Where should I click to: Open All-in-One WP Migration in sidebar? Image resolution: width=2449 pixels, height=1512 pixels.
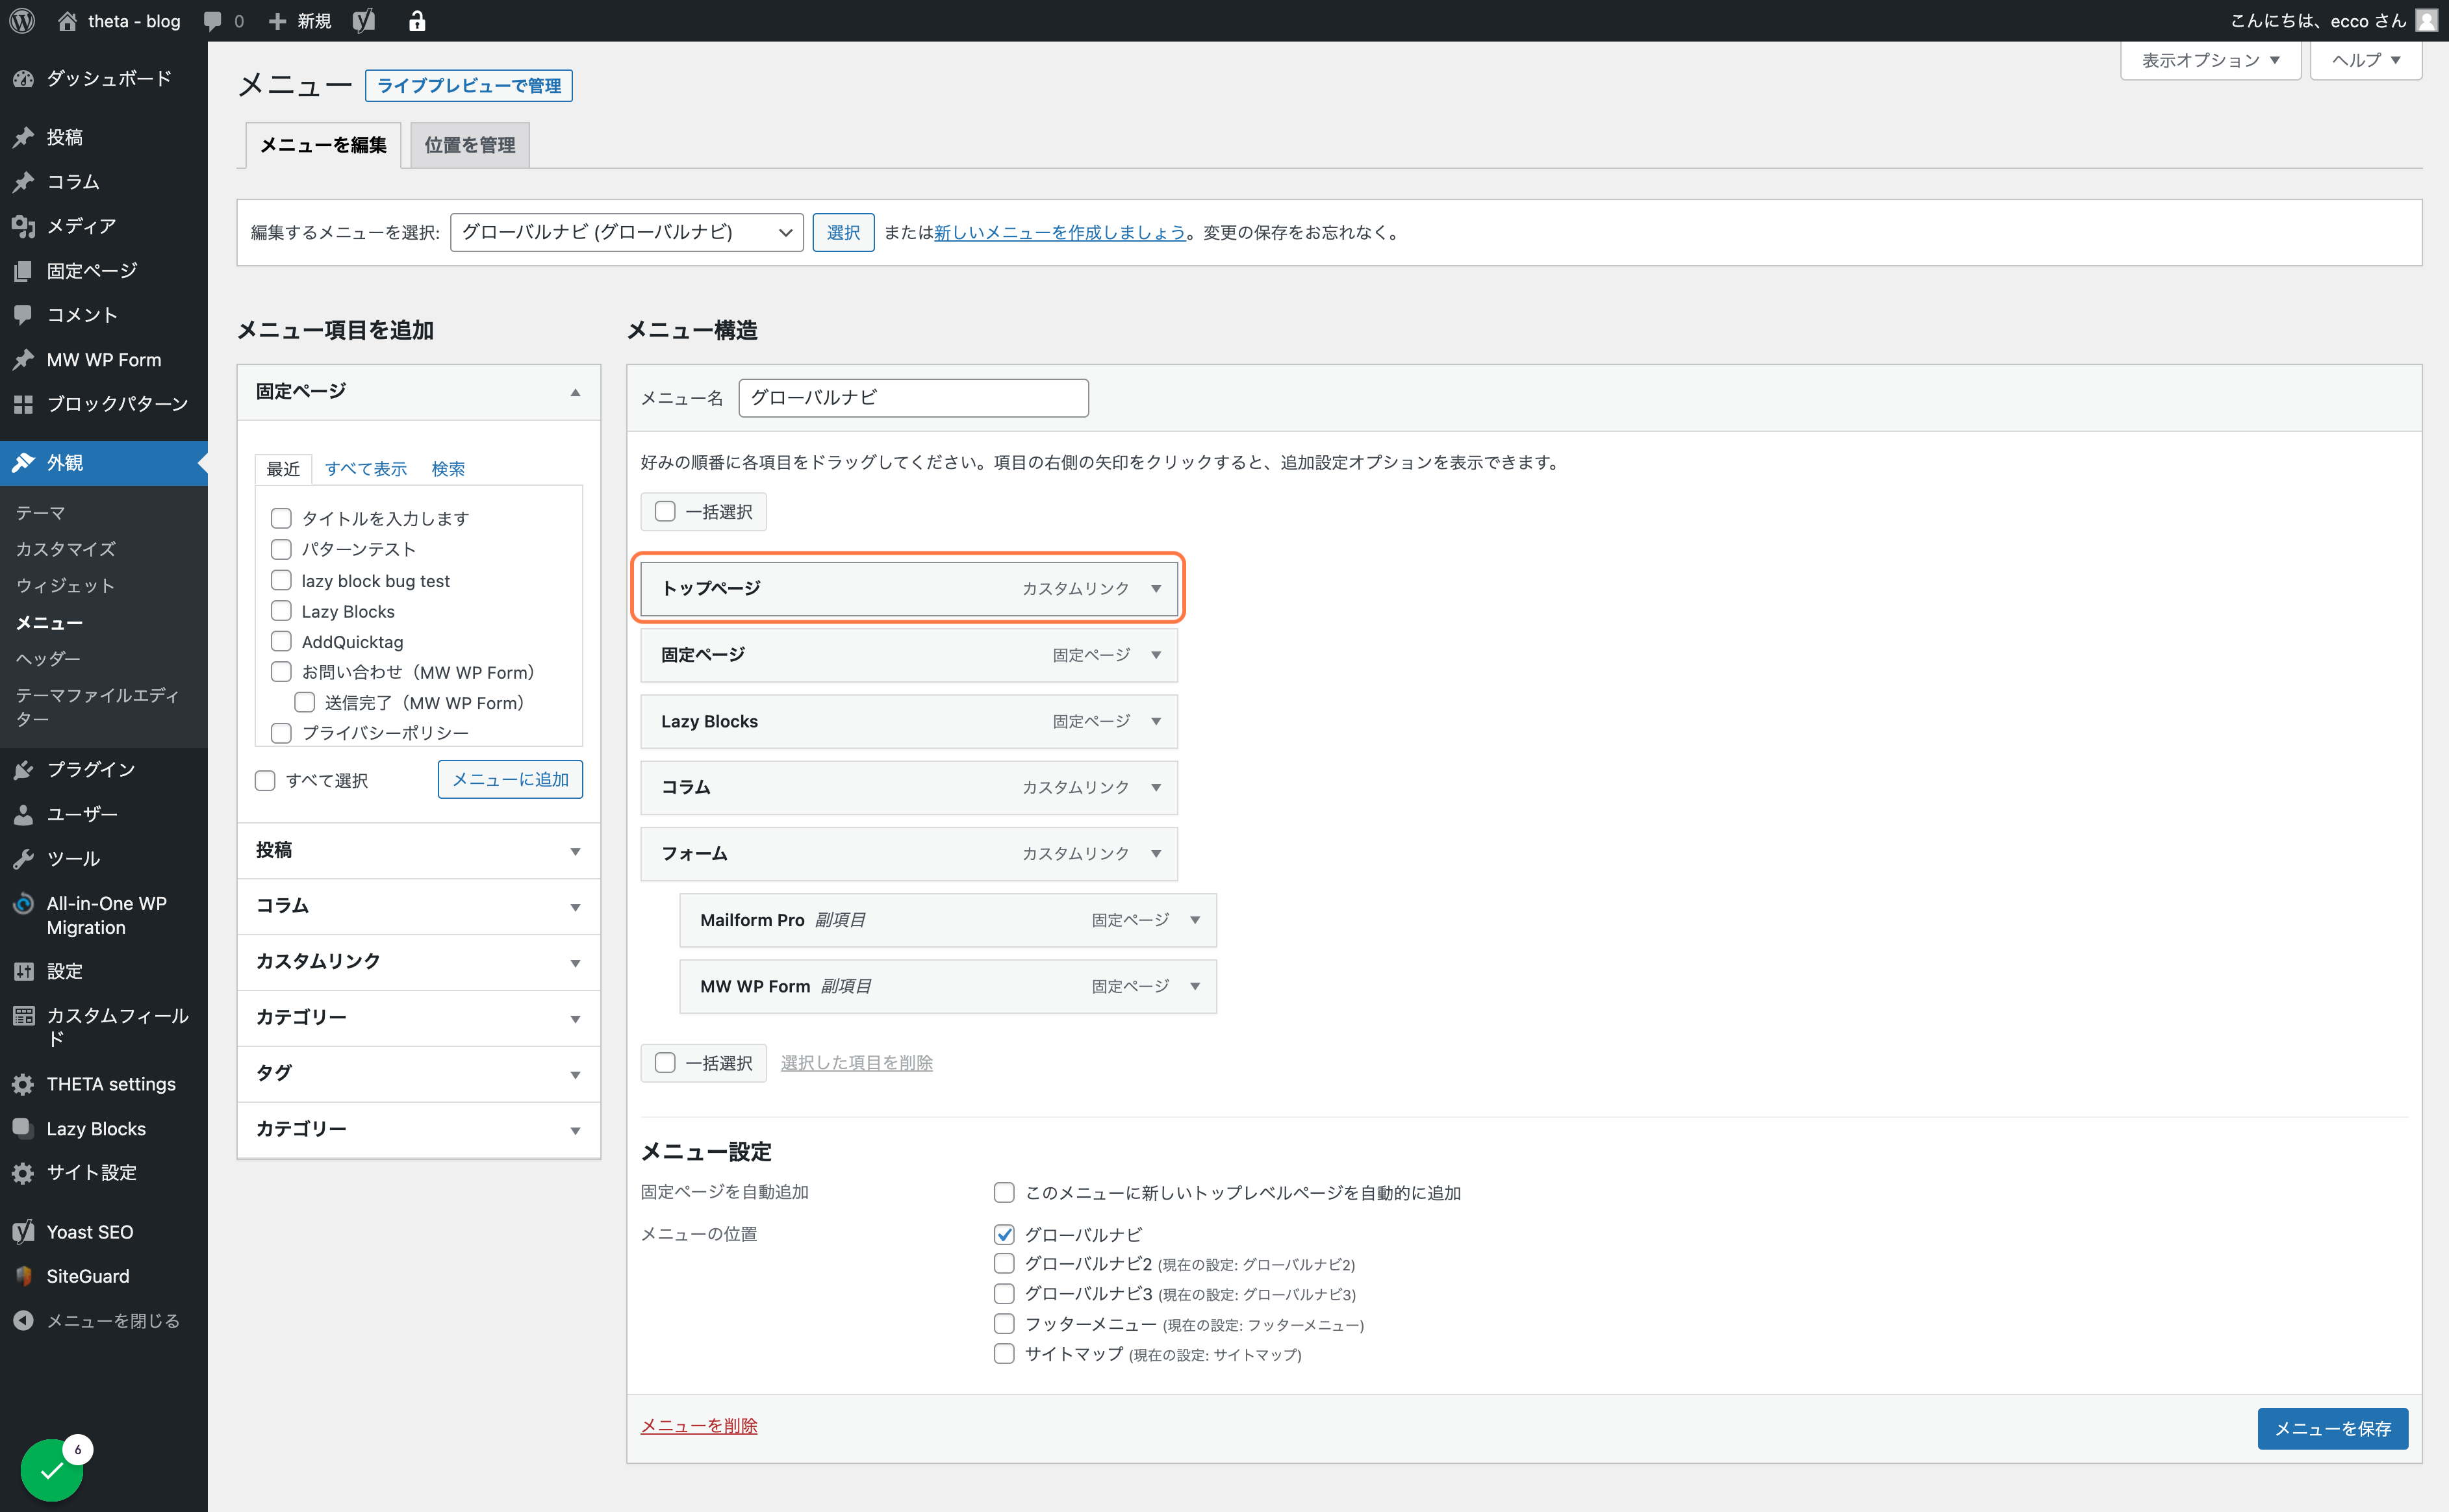(x=104, y=915)
